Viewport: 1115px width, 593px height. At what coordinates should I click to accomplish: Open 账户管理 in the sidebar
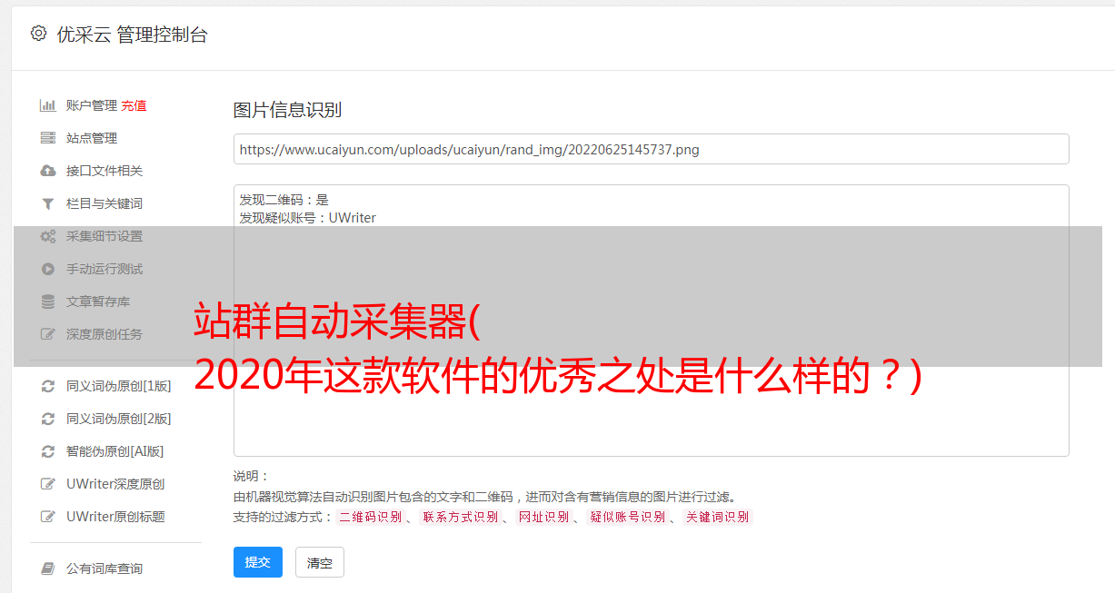click(x=92, y=105)
